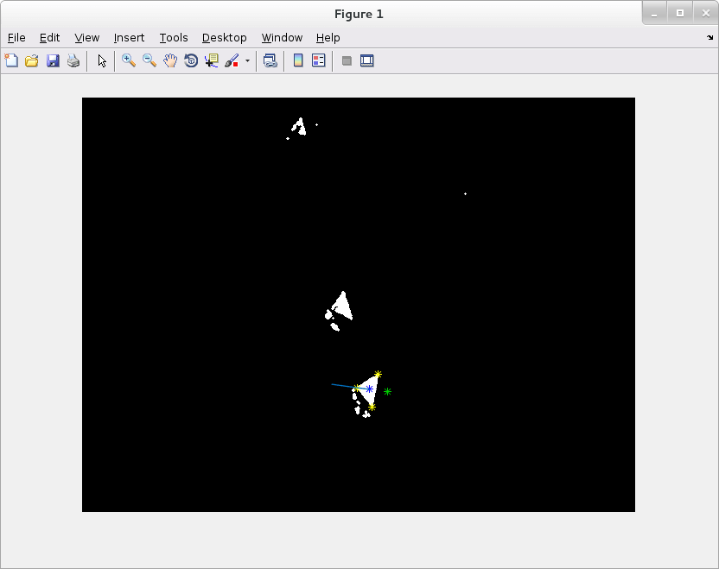Open the View menu
This screenshot has height=569, width=719.
pyautogui.click(x=86, y=38)
